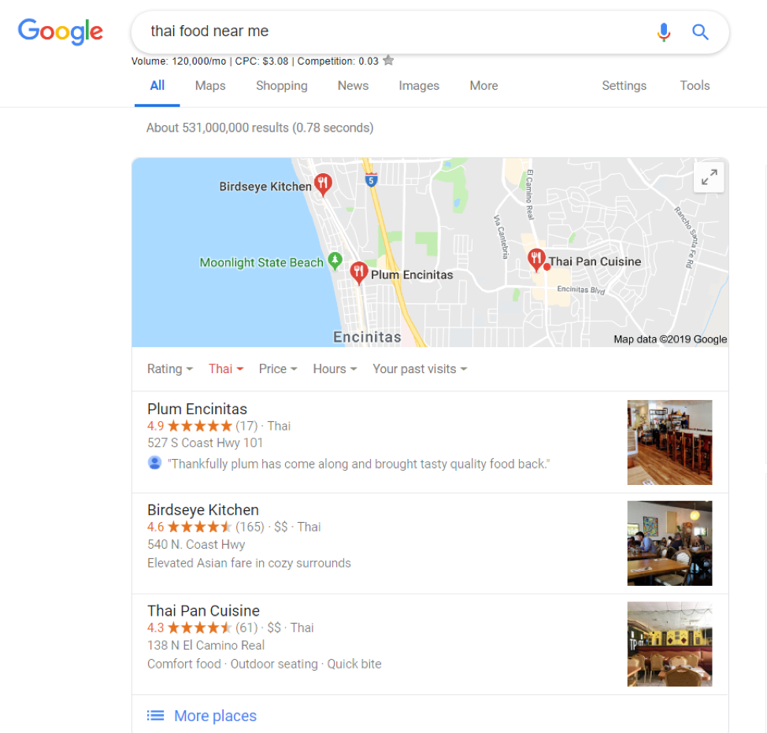Click the microphone voice search icon
This screenshot has width=767, height=733.
664,32
